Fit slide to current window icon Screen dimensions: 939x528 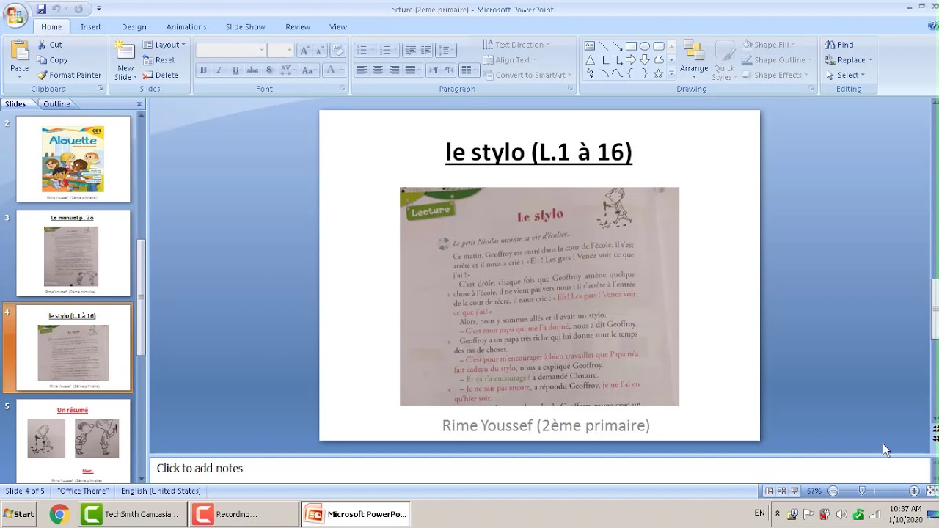coord(932,491)
